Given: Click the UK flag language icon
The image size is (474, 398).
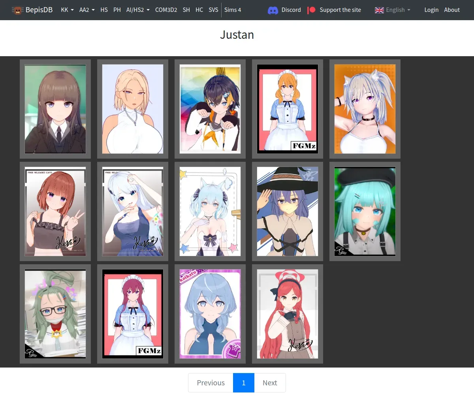Looking at the screenshot, I should click(379, 10).
